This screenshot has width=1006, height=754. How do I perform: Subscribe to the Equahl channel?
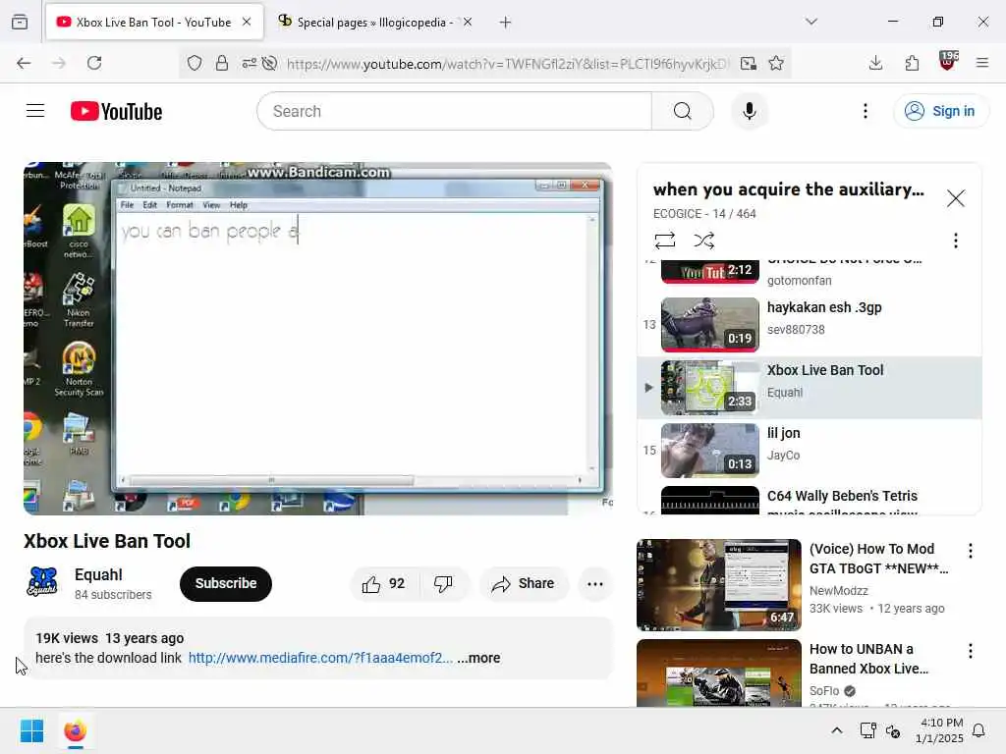(x=226, y=584)
